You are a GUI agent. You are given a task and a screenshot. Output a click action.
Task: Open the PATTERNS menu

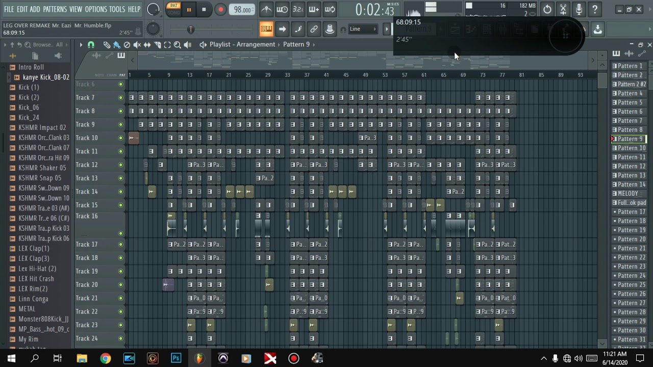[55, 9]
